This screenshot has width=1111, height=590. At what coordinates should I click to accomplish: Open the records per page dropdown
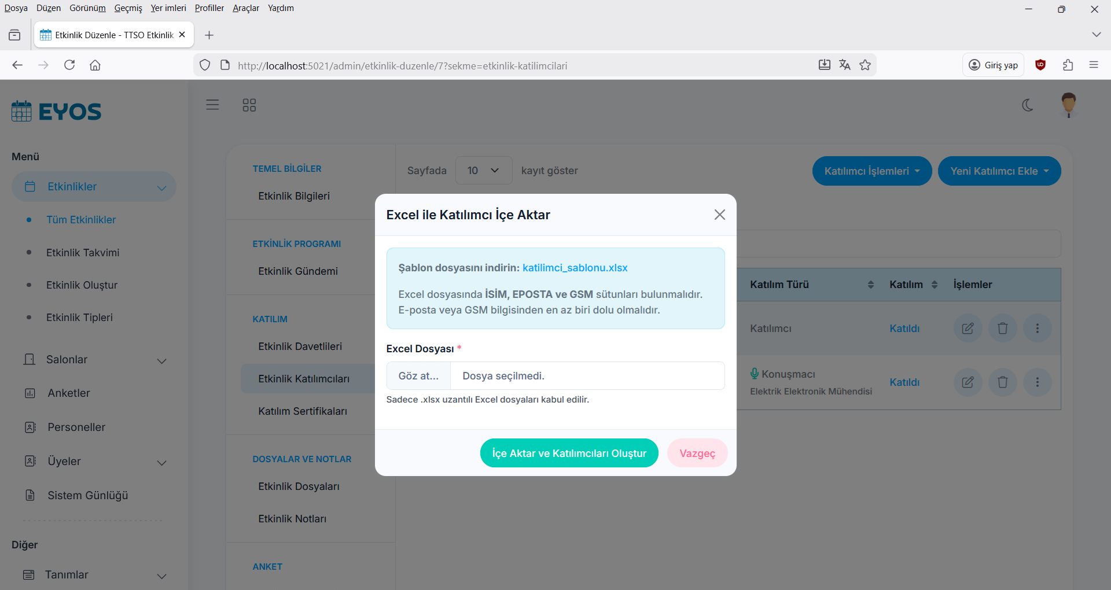[x=483, y=171]
